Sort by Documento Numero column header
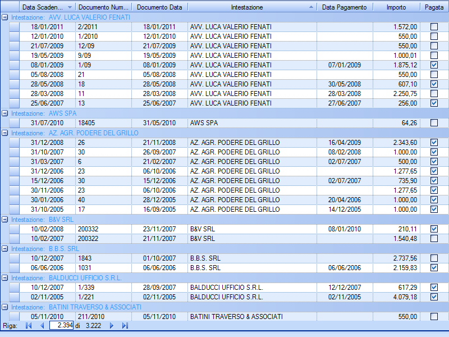The width and height of the screenshot is (449, 337). click(x=103, y=7)
